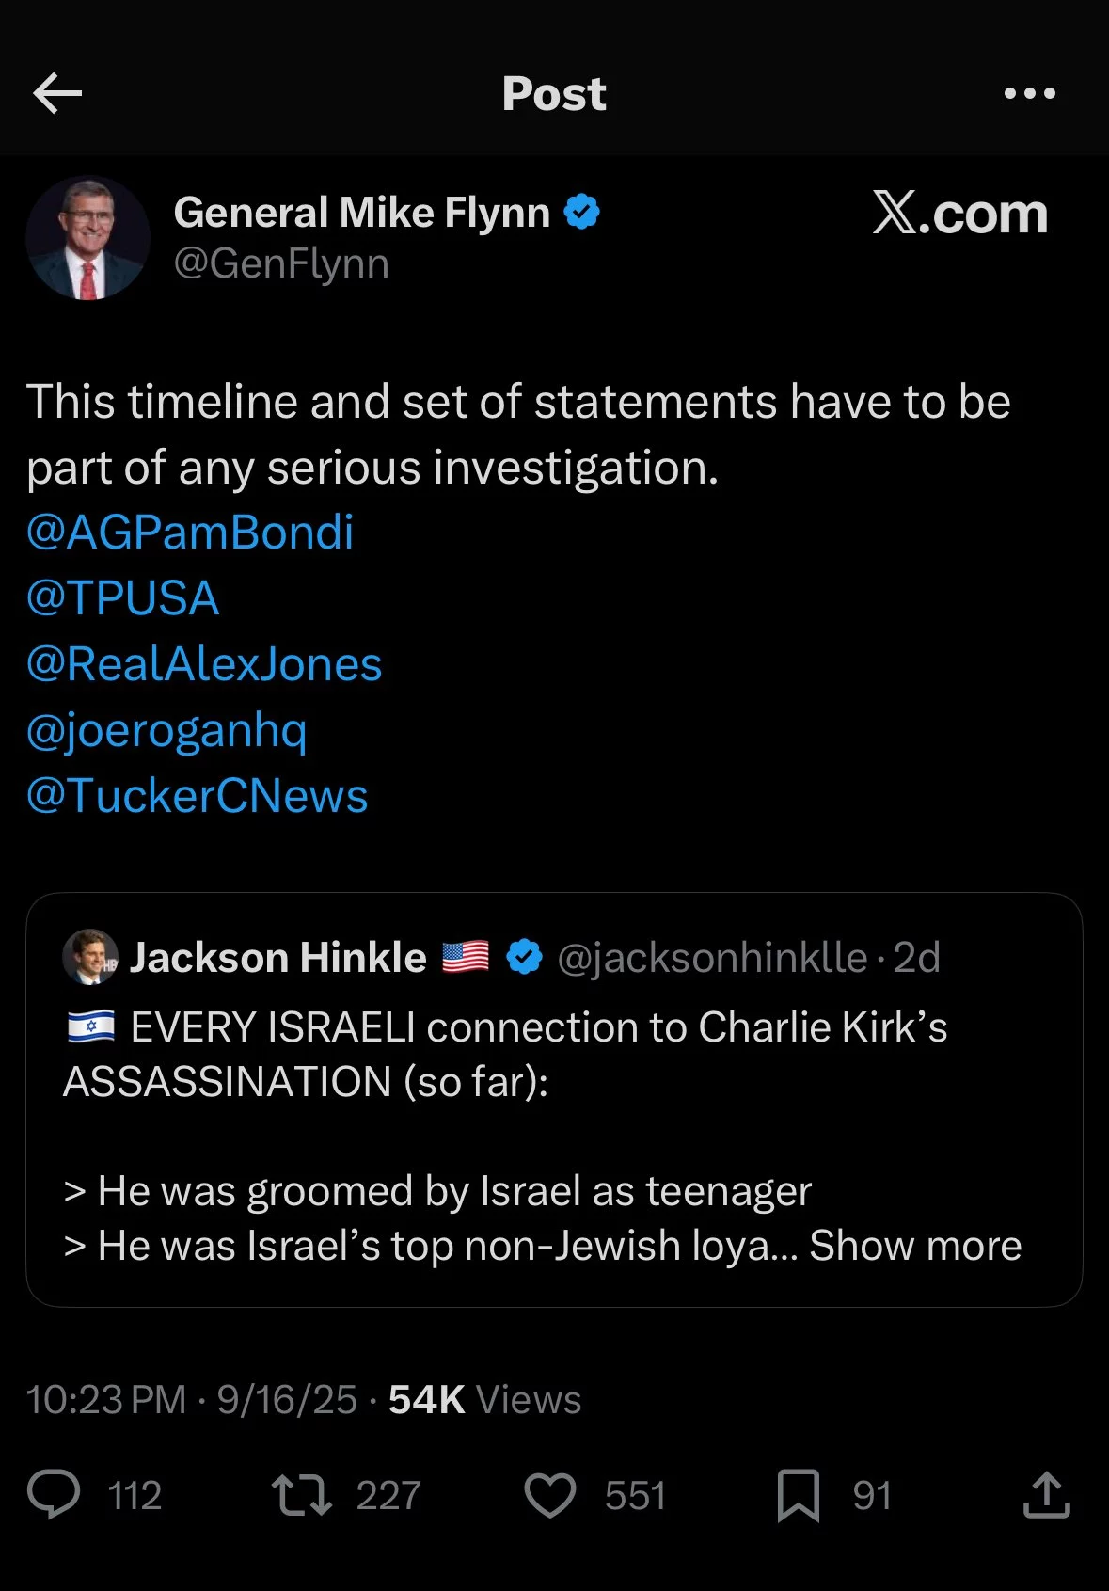Open the @TPUSA mention
Screen dimensions: 1109x1591
click(123, 598)
